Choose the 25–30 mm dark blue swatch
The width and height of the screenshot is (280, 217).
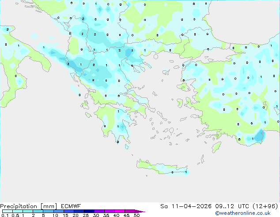89,211
